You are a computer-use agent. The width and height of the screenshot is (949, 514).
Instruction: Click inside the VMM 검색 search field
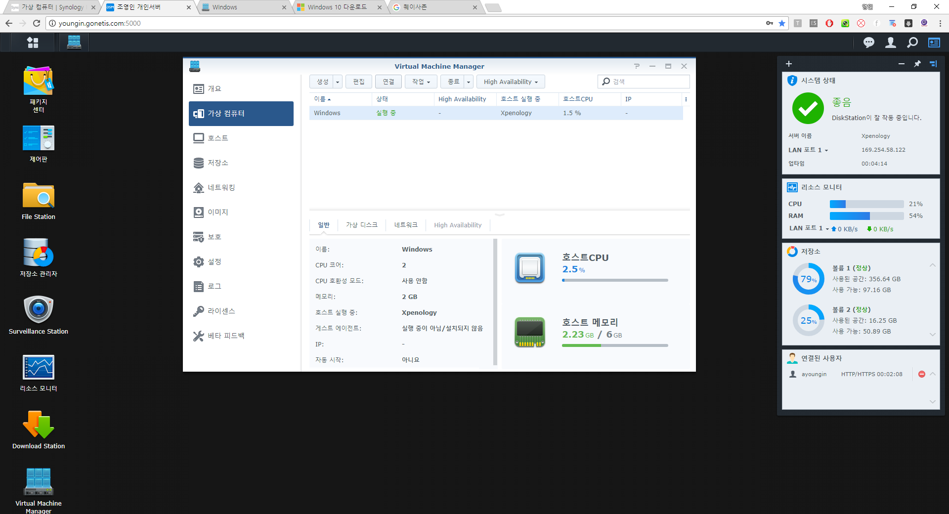coord(643,82)
